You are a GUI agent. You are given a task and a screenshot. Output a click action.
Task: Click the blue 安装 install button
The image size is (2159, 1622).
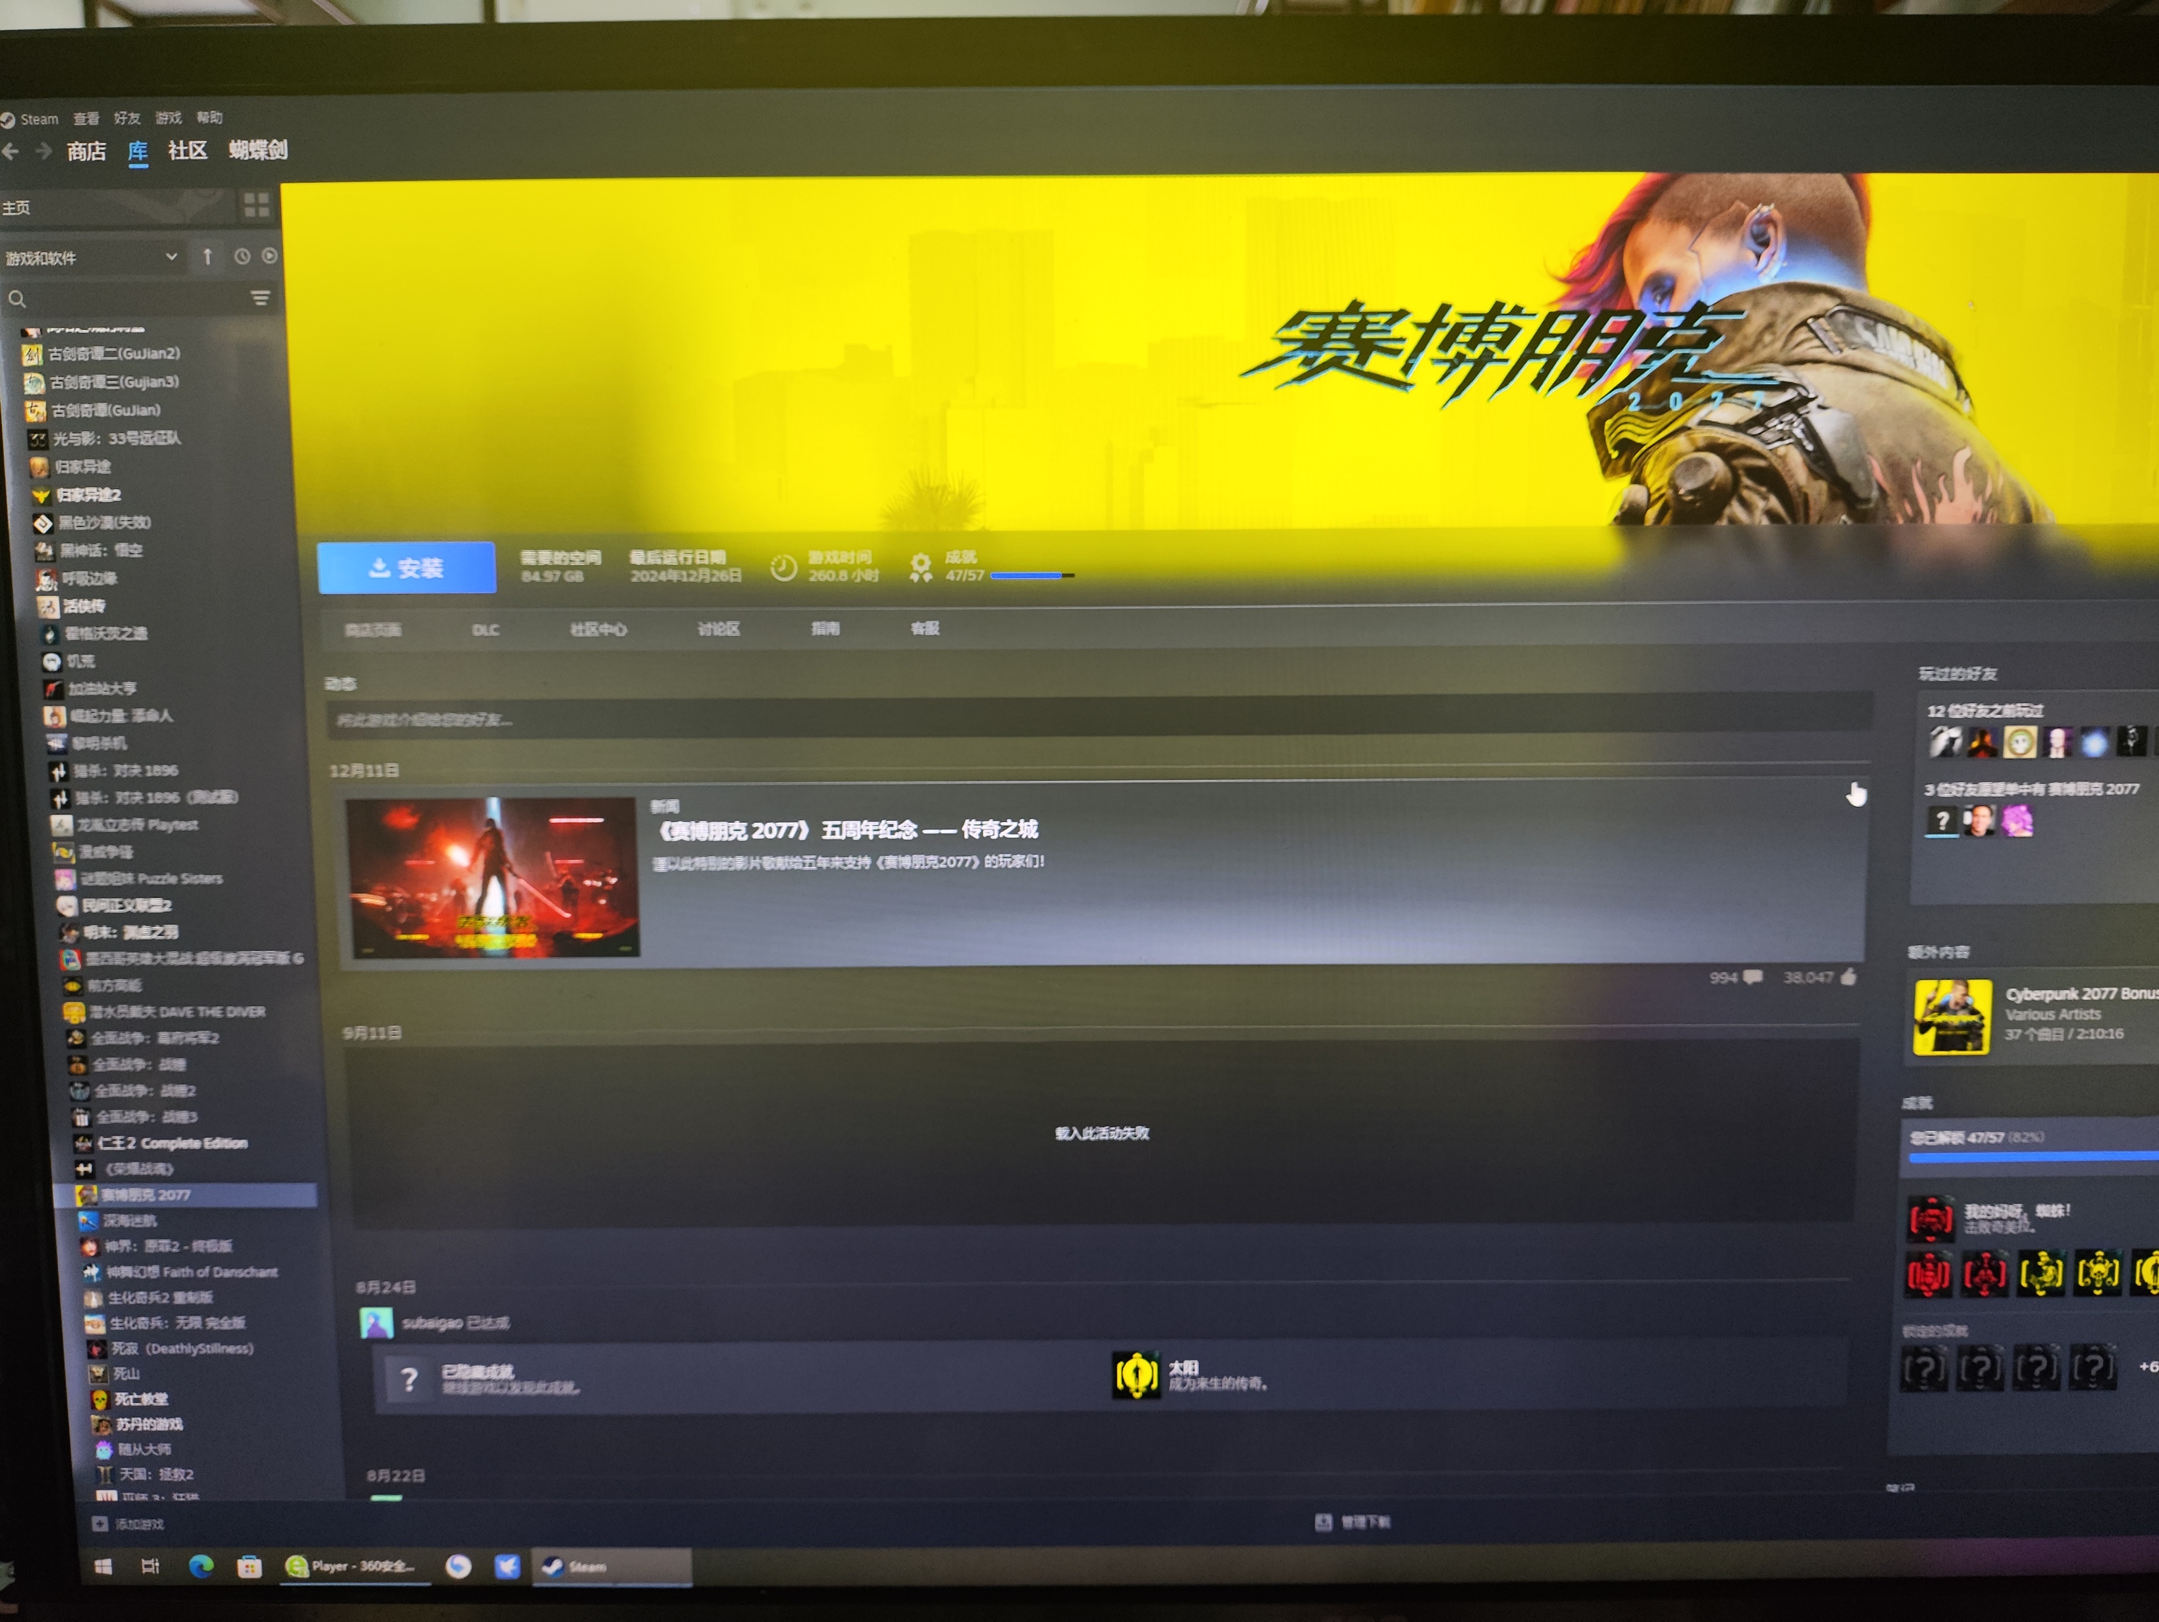pos(406,568)
